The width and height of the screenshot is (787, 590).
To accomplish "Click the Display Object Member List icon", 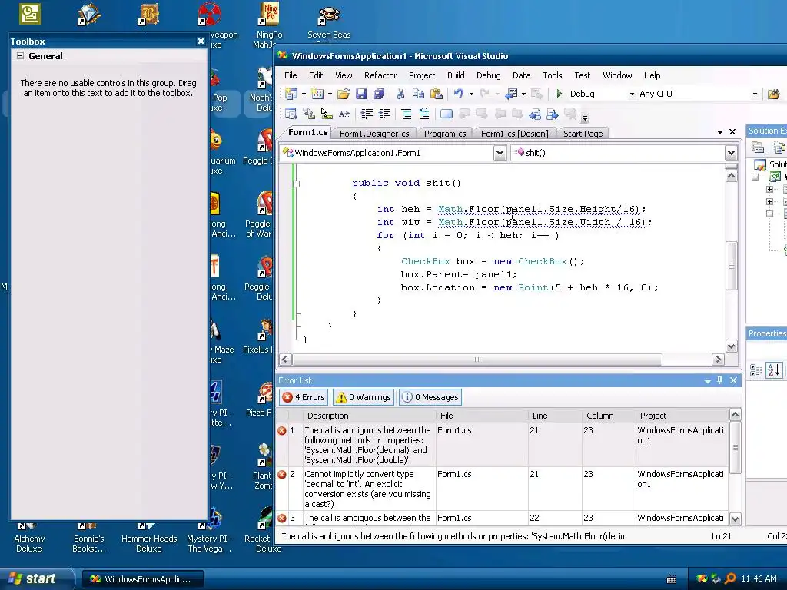I will (x=291, y=114).
